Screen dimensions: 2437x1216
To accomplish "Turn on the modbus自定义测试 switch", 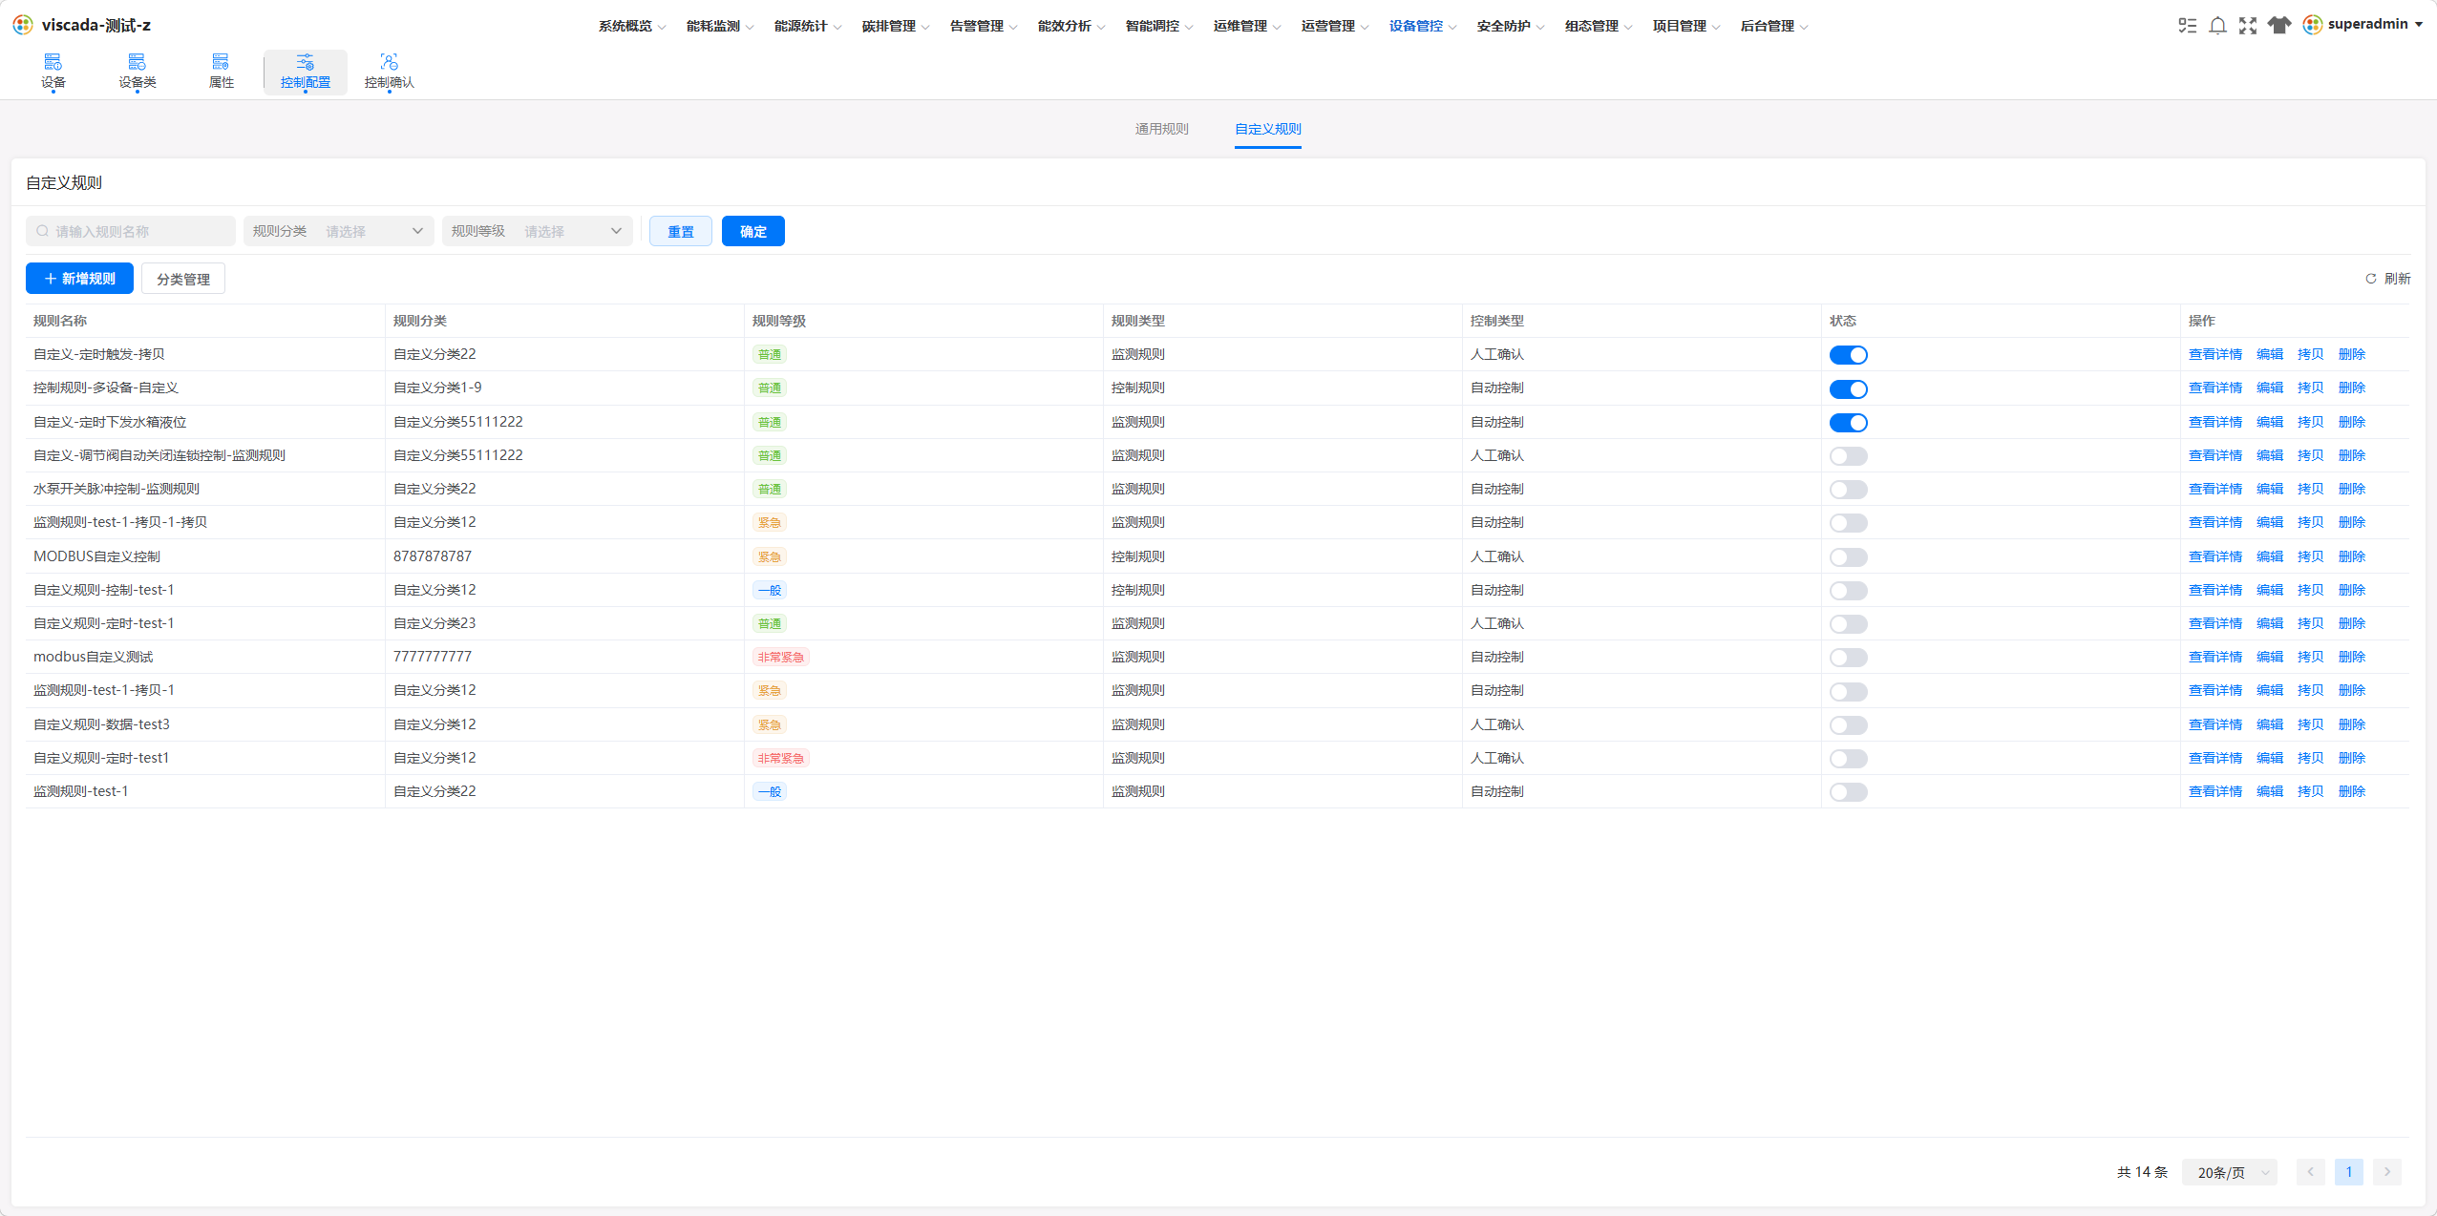I will tap(1849, 658).
